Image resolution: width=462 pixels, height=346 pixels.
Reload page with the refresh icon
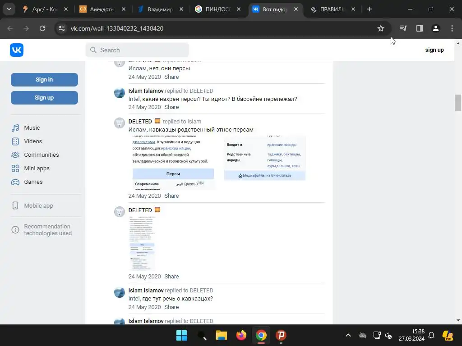click(42, 28)
